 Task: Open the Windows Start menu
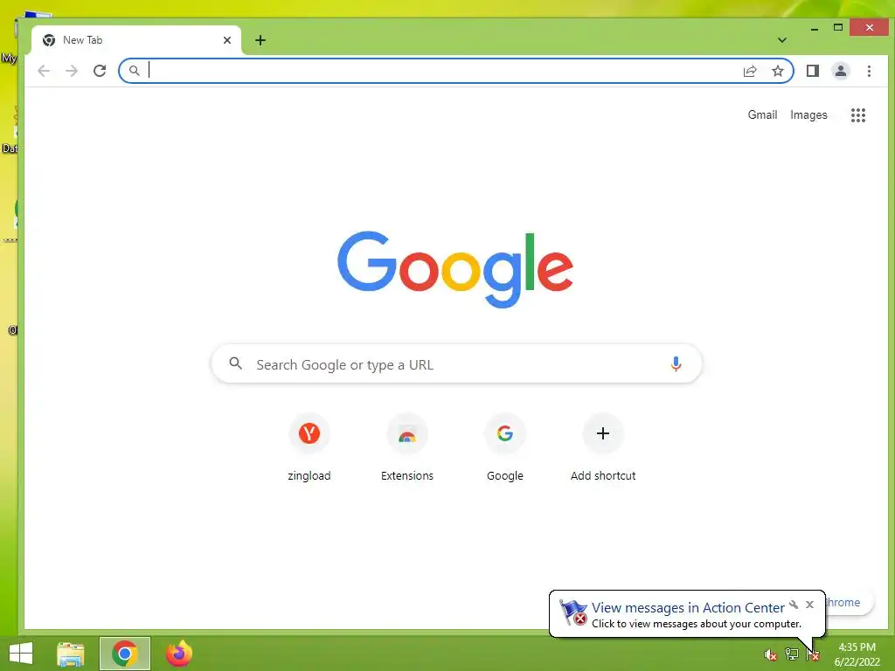pyautogui.click(x=21, y=654)
